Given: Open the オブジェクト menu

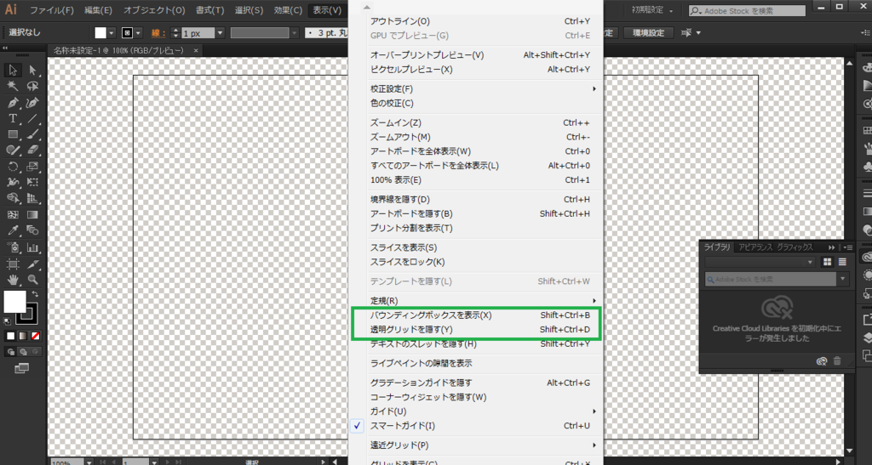Looking at the screenshot, I should [154, 10].
